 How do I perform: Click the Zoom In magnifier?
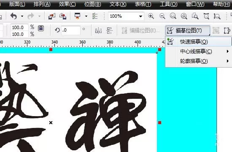coord(151,16)
